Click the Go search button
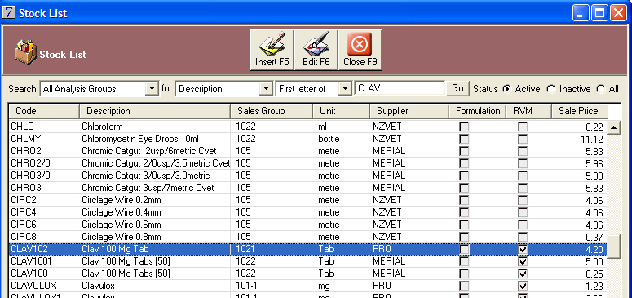 pos(457,88)
